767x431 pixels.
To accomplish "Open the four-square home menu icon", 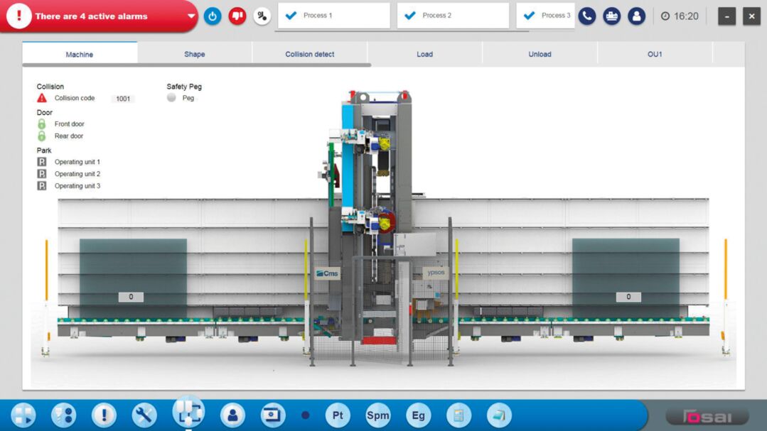I will click(23, 415).
